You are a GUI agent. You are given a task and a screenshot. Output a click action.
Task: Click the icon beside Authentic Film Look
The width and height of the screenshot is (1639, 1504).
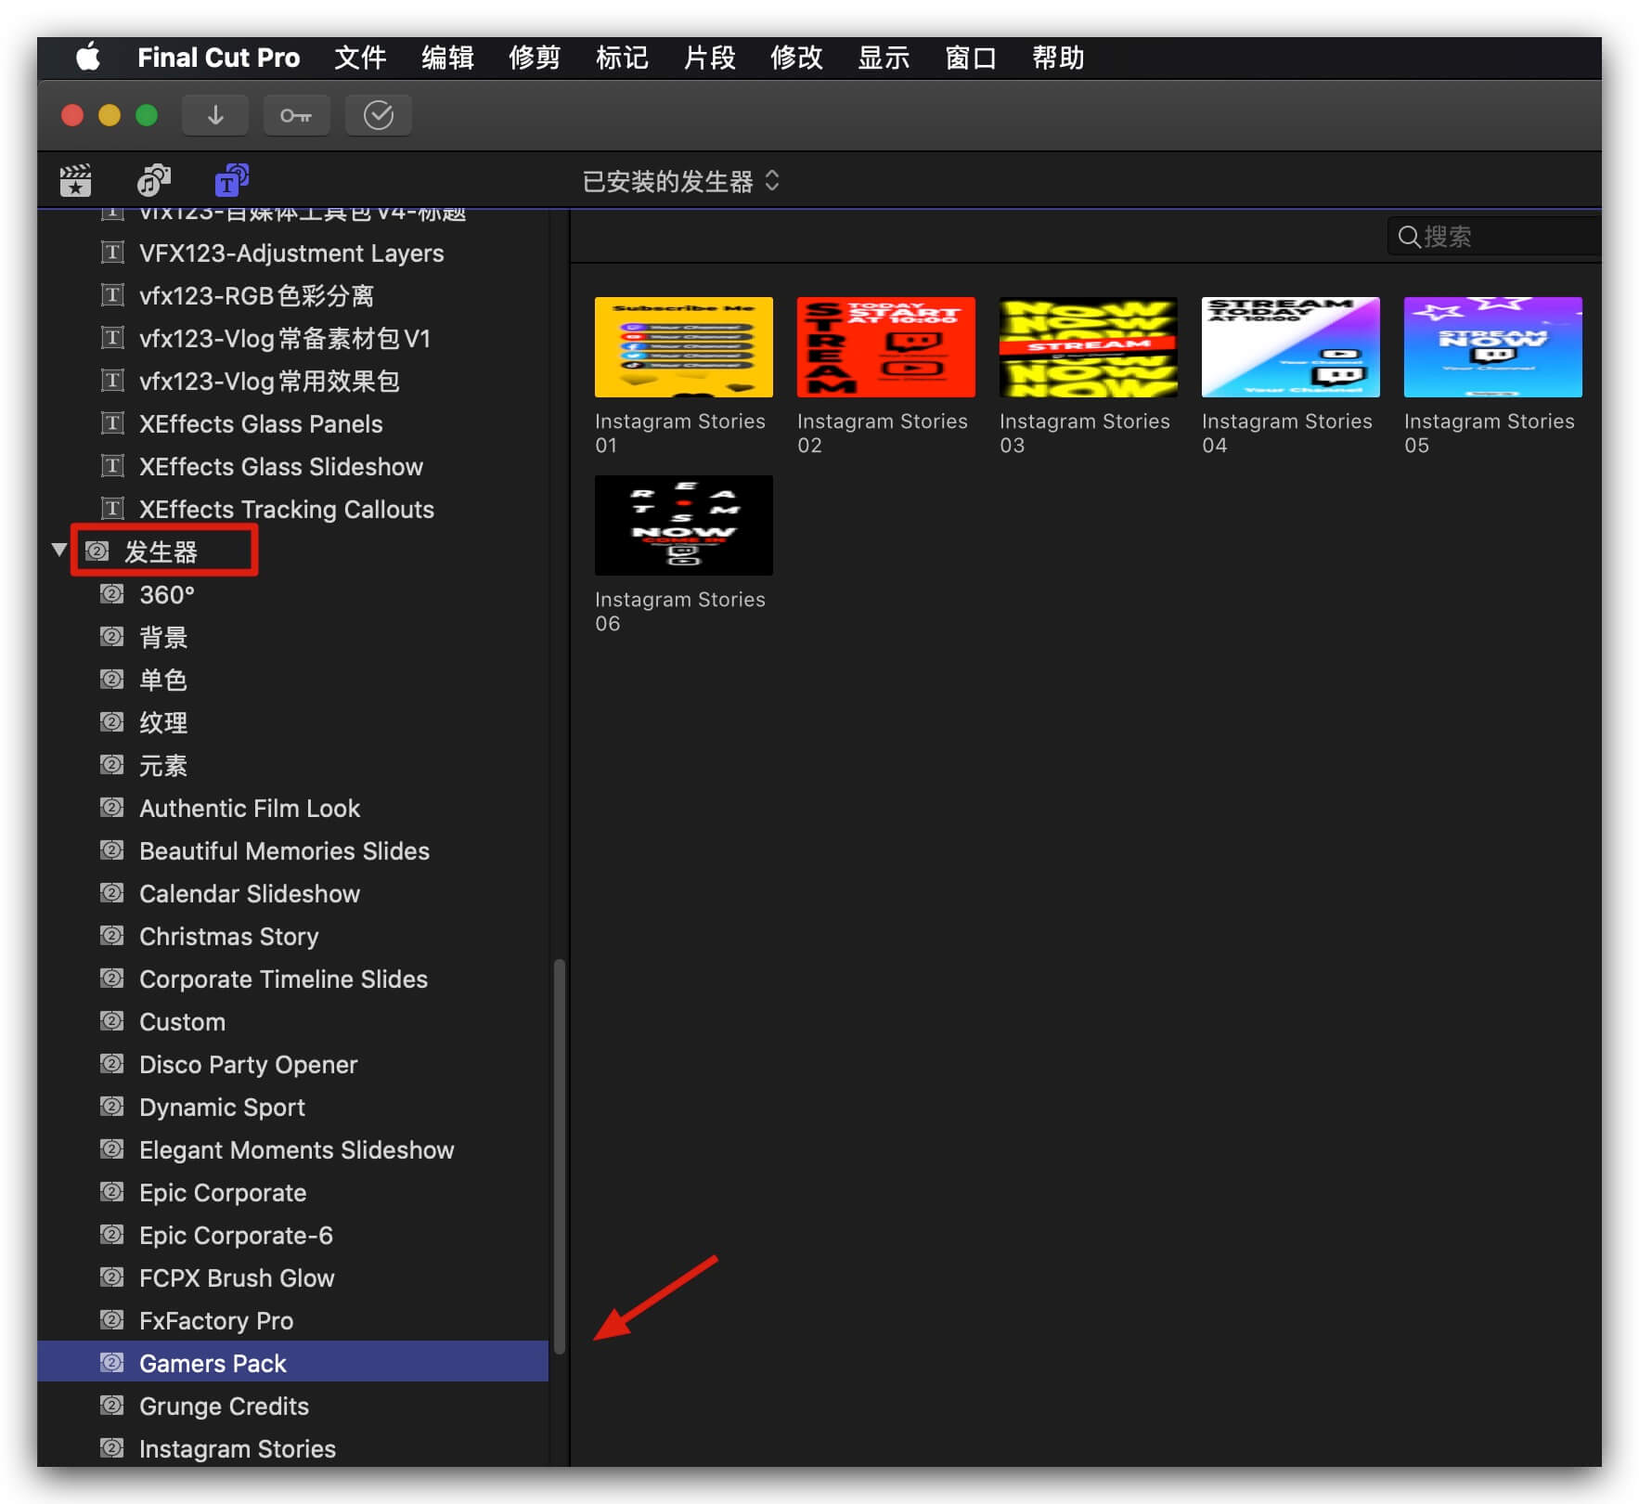coord(112,808)
